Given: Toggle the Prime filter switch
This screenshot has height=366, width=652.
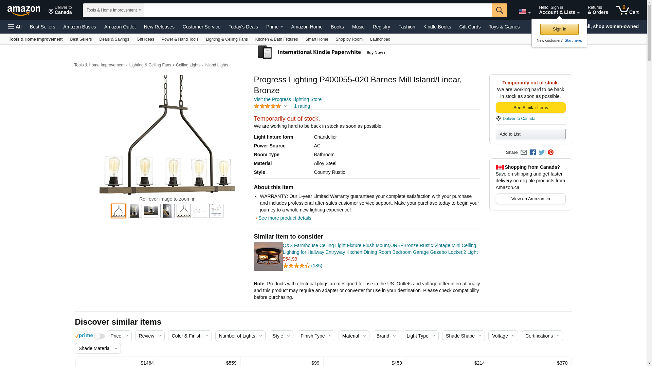Looking at the screenshot, I should tap(99, 336).
